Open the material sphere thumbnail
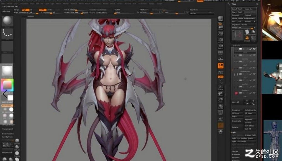The image size is (282, 161). [7, 71]
